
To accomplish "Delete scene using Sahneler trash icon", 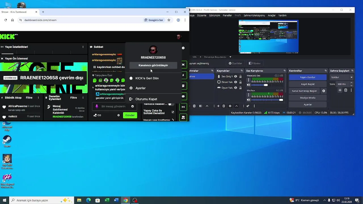I will tap(194, 106).
